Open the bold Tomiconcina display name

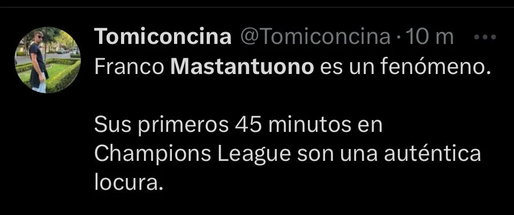tap(163, 37)
